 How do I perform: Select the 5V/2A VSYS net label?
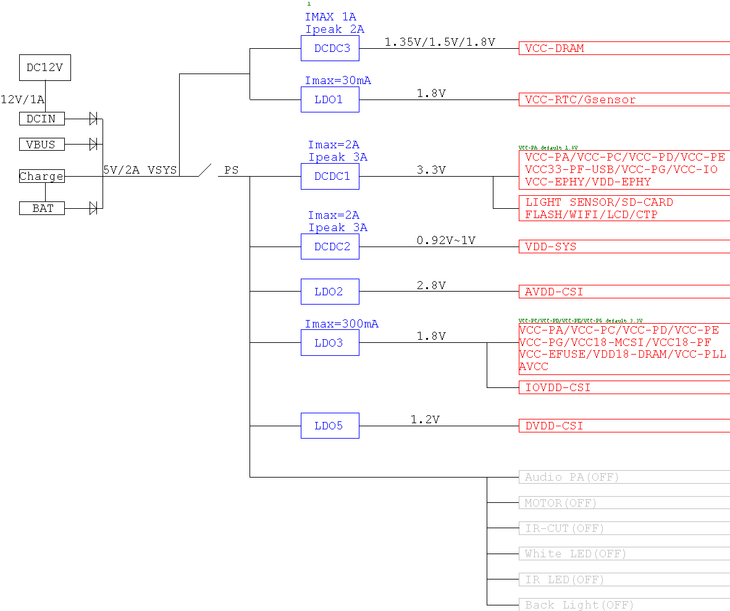[140, 170]
